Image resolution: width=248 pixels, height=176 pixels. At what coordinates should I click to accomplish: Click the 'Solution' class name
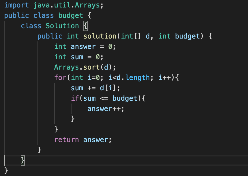point(62,26)
